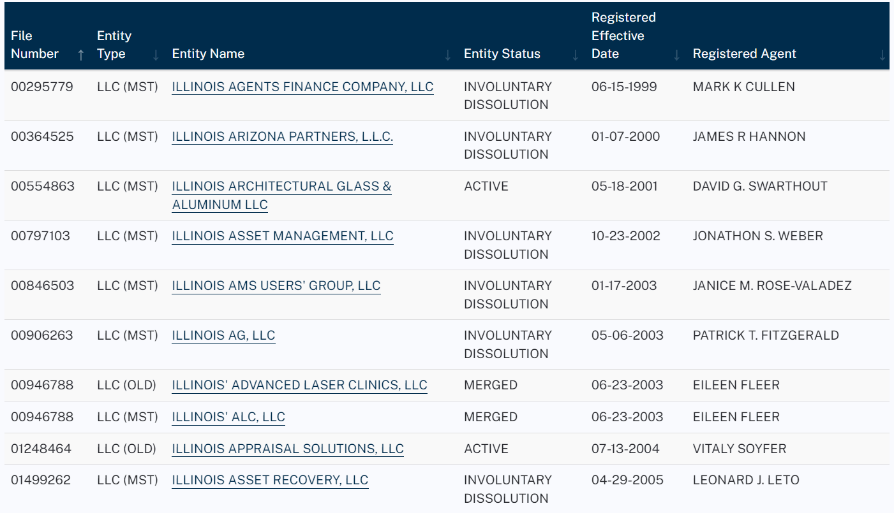894x513 pixels.
Task: Open the ILLINOIS' ALC, LLC link
Action: coord(228,417)
